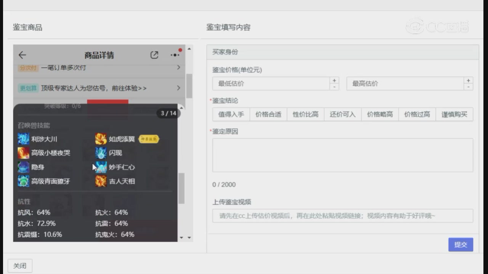This screenshot has width=488, height=274.
Task: Click the 0 / 2000 character counter
Action: 224,185
